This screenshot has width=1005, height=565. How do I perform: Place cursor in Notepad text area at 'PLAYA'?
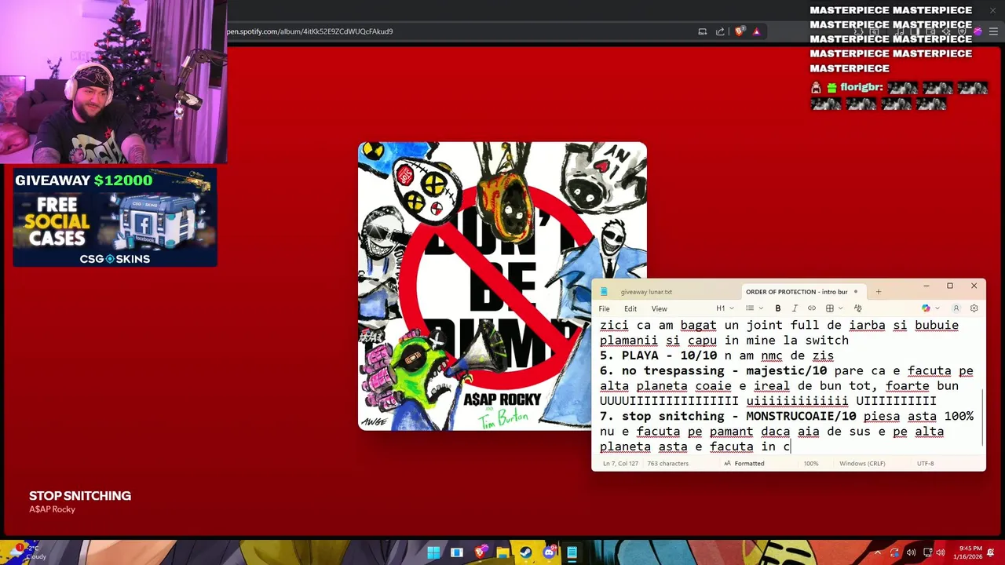tap(640, 355)
